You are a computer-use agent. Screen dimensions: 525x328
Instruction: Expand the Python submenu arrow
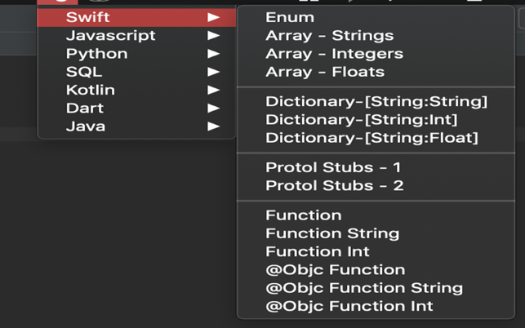213,54
